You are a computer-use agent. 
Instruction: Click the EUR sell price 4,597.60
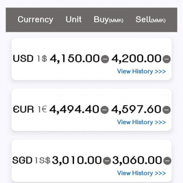click(x=136, y=110)
